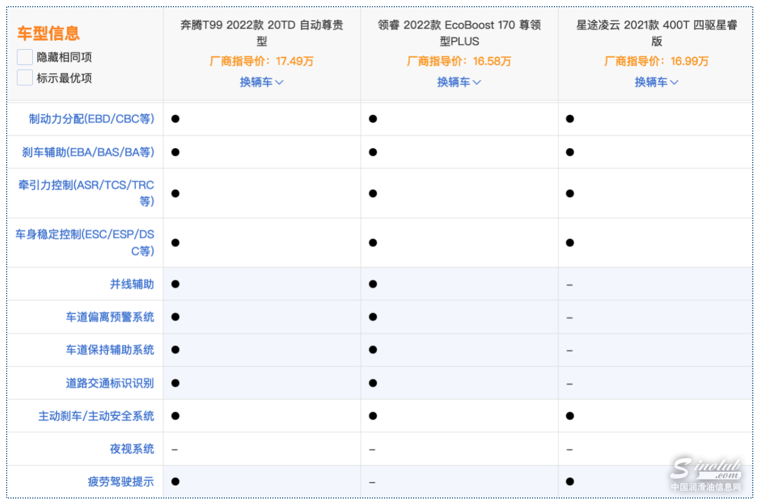Click 牵引力控制(ASR/TCS/TRC等) label

point(86,193)
